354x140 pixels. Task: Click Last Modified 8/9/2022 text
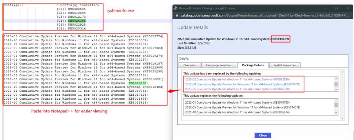194,43
